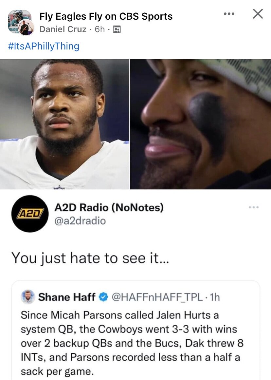Open Shane Haff's small avatar
The height and width of the screenshot is (380, 271).
28,297
